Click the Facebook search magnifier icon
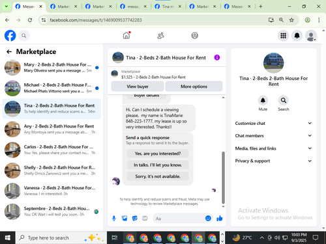326x244 pixels. [x=24, y=36]
